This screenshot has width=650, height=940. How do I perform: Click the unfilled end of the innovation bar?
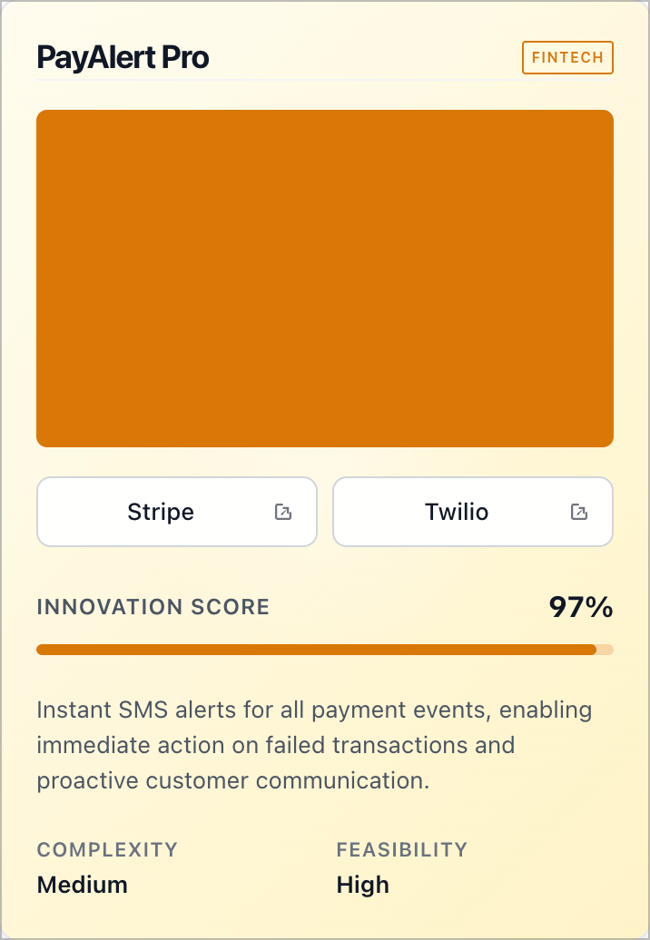point(606,650)
